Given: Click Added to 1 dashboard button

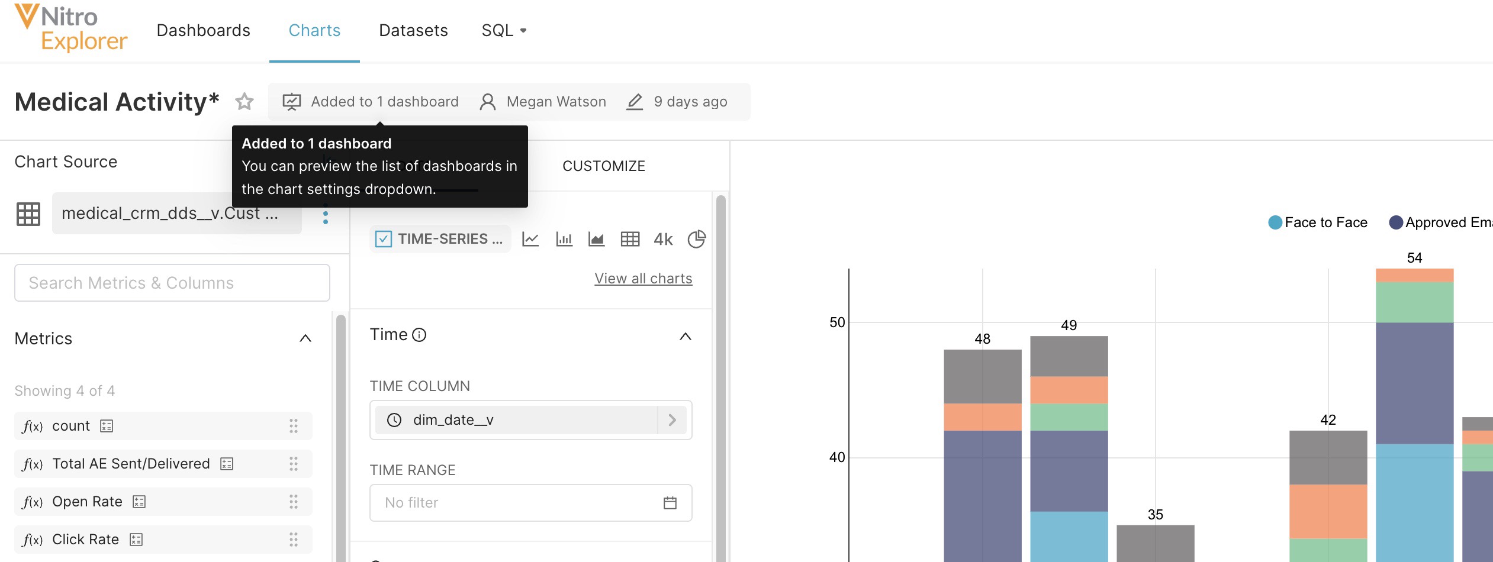Looking at the screenshot, I should coord(371,102).
